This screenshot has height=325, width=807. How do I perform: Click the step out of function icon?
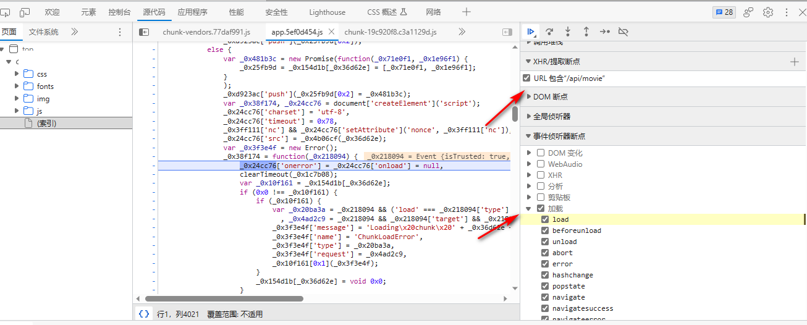586,32
